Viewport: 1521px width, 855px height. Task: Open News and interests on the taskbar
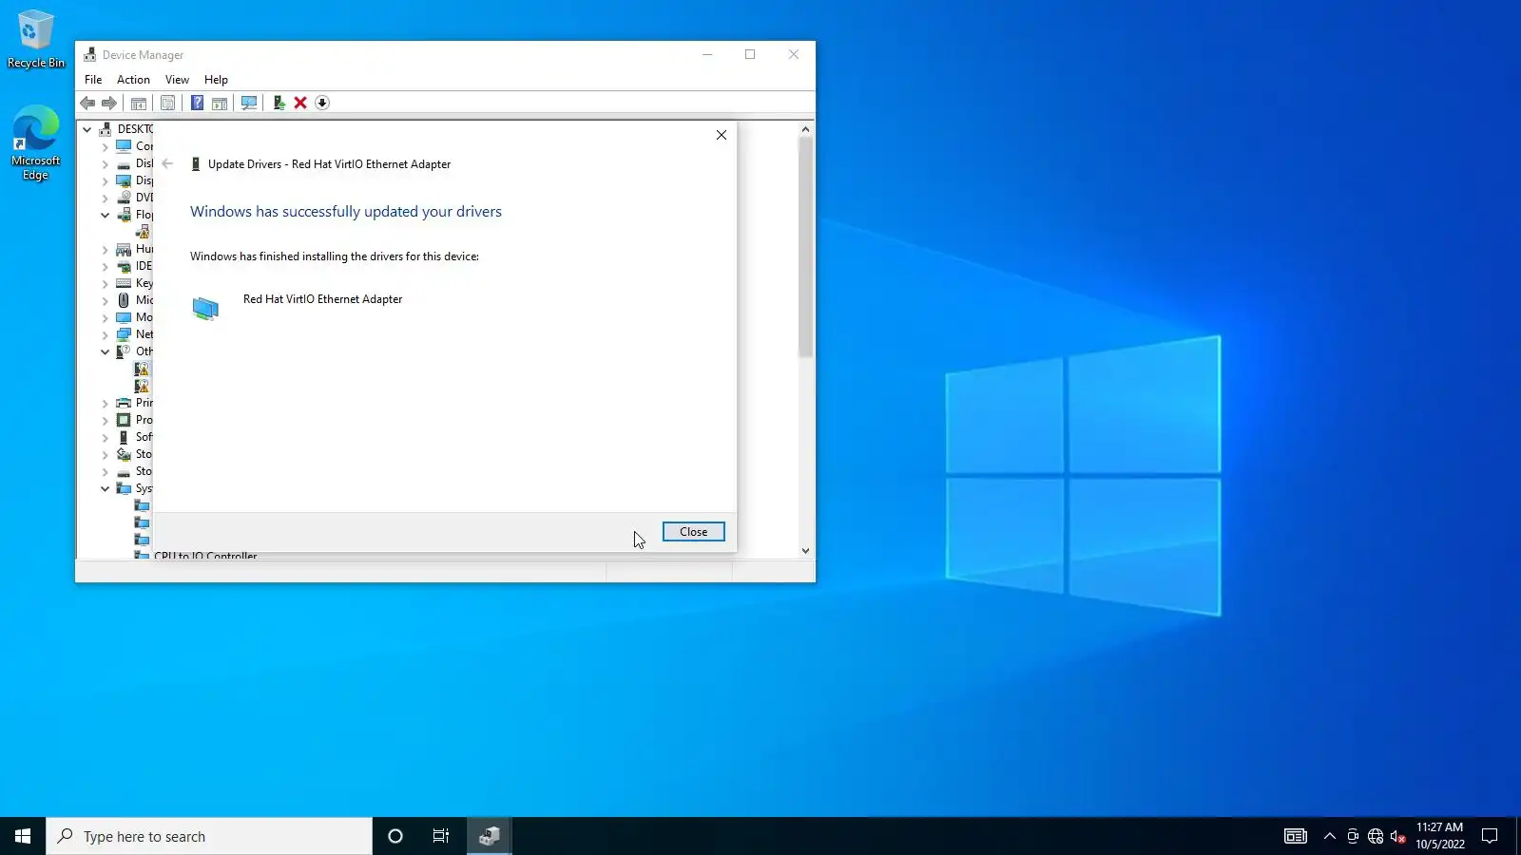1296,836
